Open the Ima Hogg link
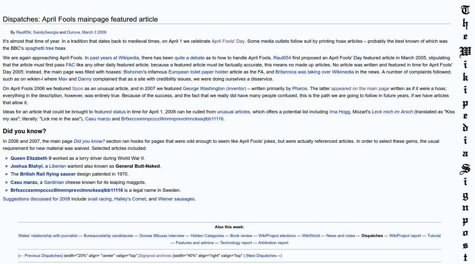 click(x=340, y=112)
